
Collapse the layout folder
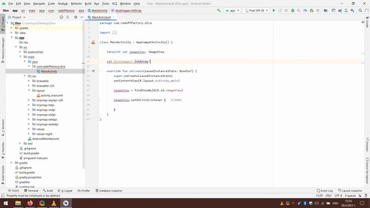[x=29, y=90]
